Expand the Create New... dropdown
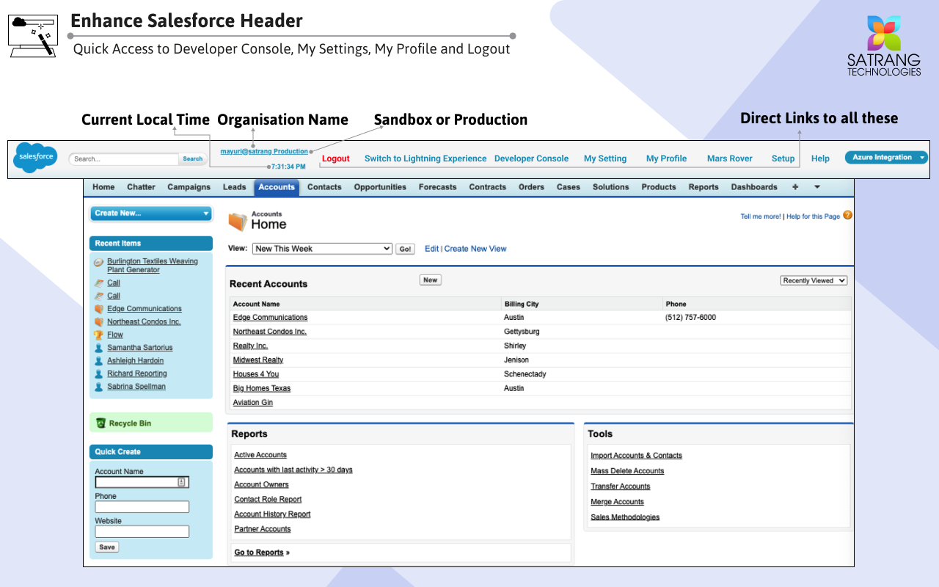 click(150, 212)
